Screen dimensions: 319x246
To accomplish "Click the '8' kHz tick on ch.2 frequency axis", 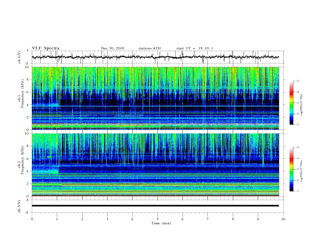I will pos(28,146).
